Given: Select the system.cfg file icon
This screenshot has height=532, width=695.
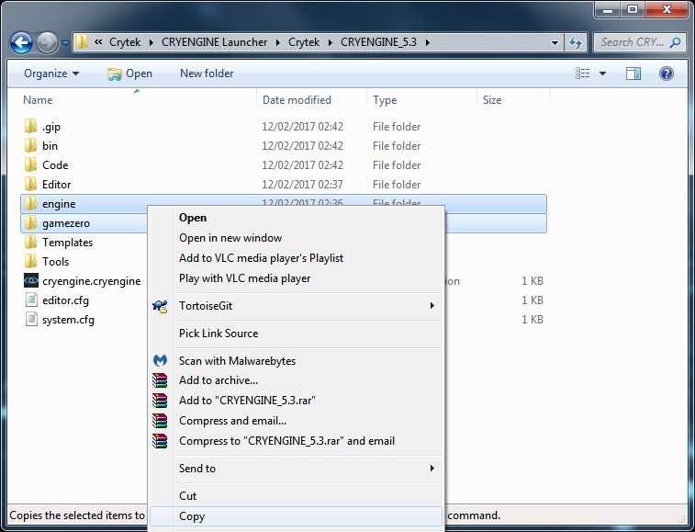Looking at the screenshot, I should [x=31, y=319].
